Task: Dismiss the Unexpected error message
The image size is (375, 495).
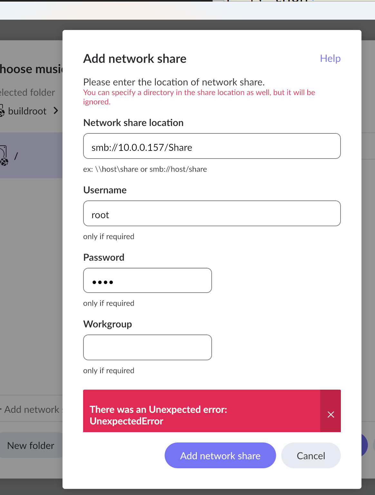Action: pyautogui.click(x=331, y=414)
